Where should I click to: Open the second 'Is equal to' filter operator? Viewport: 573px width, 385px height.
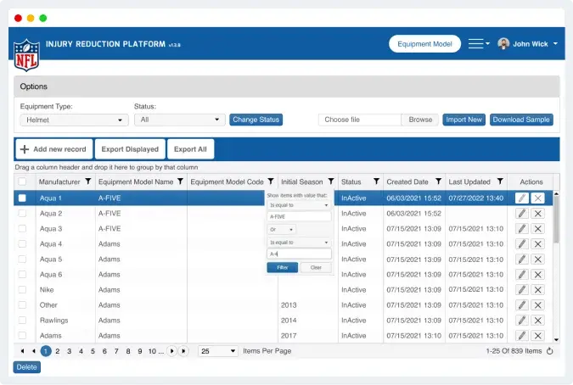pos(299,243)
